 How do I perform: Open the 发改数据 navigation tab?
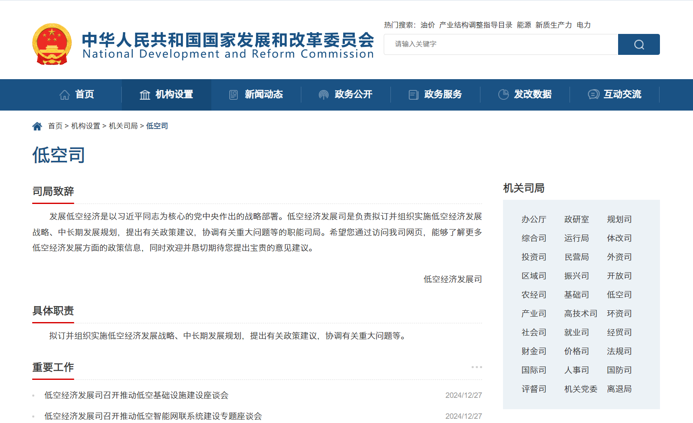525,95
